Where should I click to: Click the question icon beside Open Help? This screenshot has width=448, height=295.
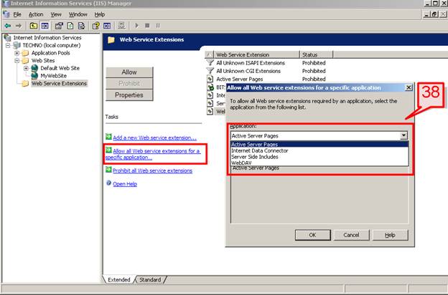108,183
